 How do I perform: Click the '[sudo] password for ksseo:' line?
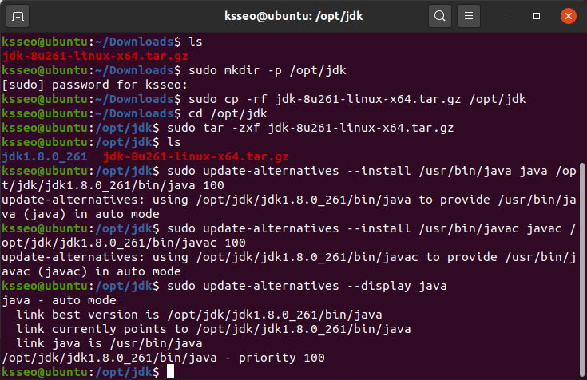pos(95,85)
